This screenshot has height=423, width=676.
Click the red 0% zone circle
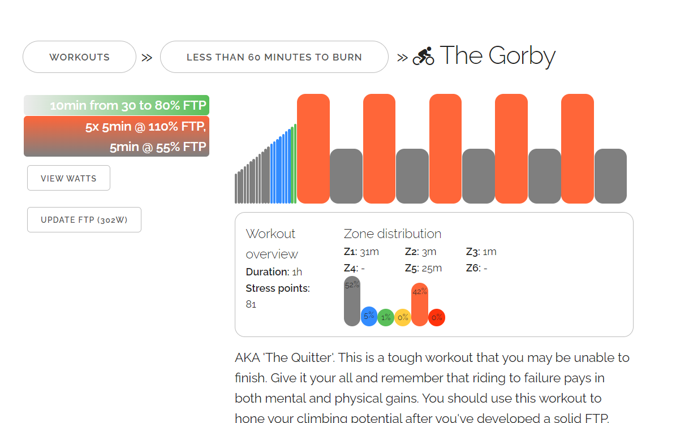click(437, 317)
